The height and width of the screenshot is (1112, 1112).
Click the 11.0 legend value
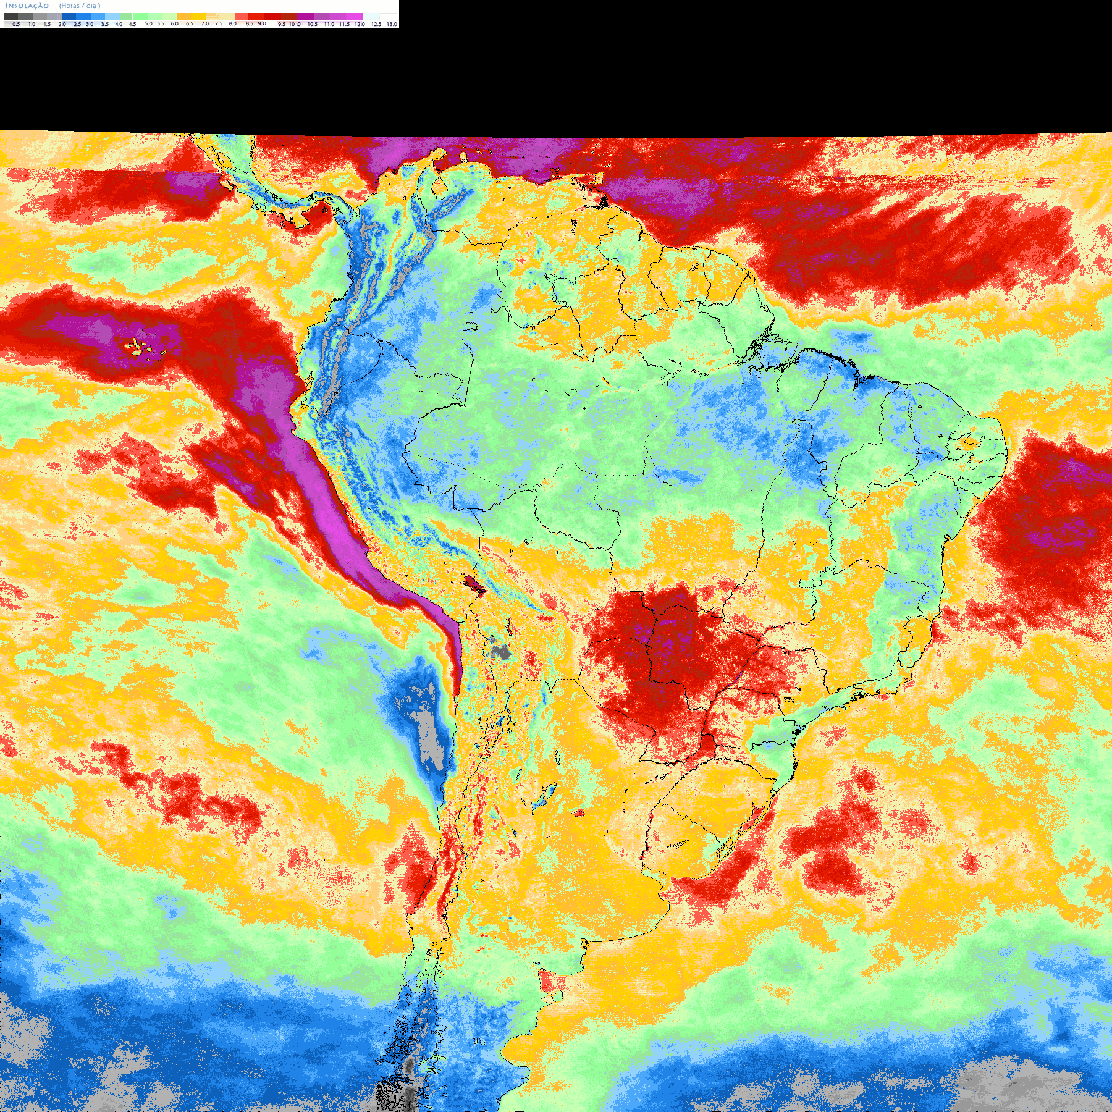(x=329, y=24)
